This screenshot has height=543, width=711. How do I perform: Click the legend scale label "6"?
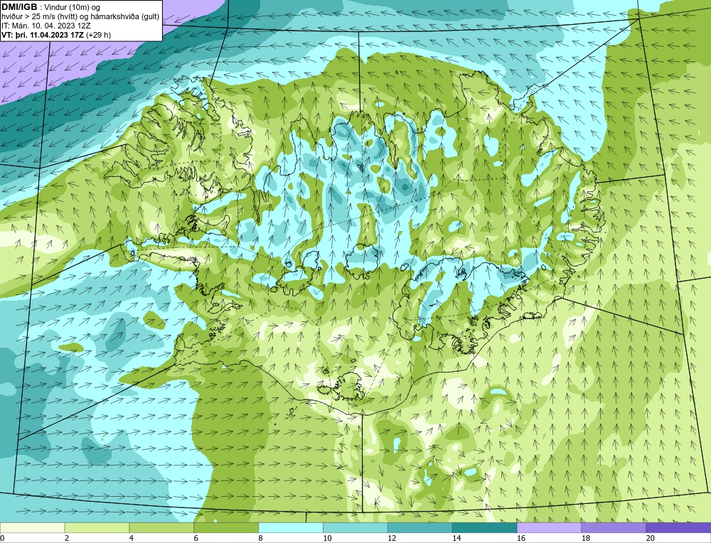click(196, 538)
